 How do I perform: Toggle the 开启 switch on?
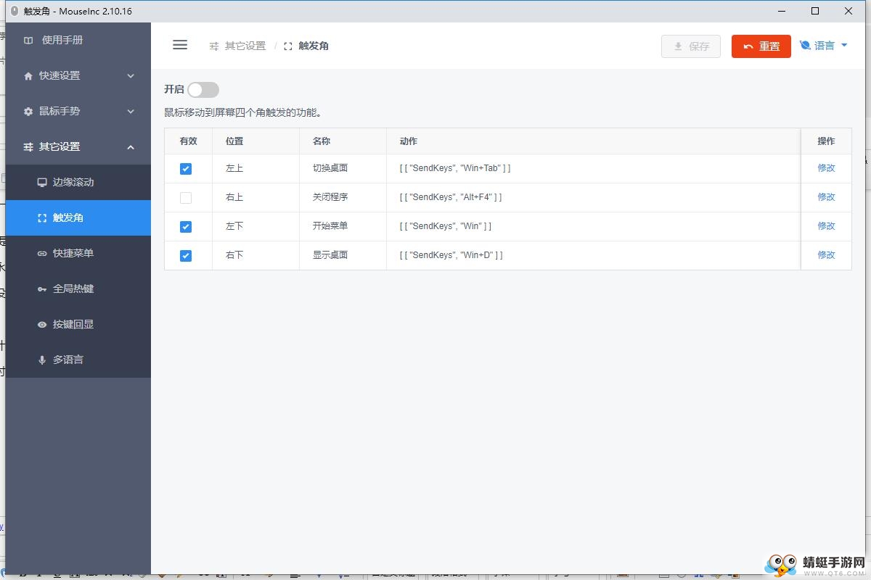tap(203, 90)
